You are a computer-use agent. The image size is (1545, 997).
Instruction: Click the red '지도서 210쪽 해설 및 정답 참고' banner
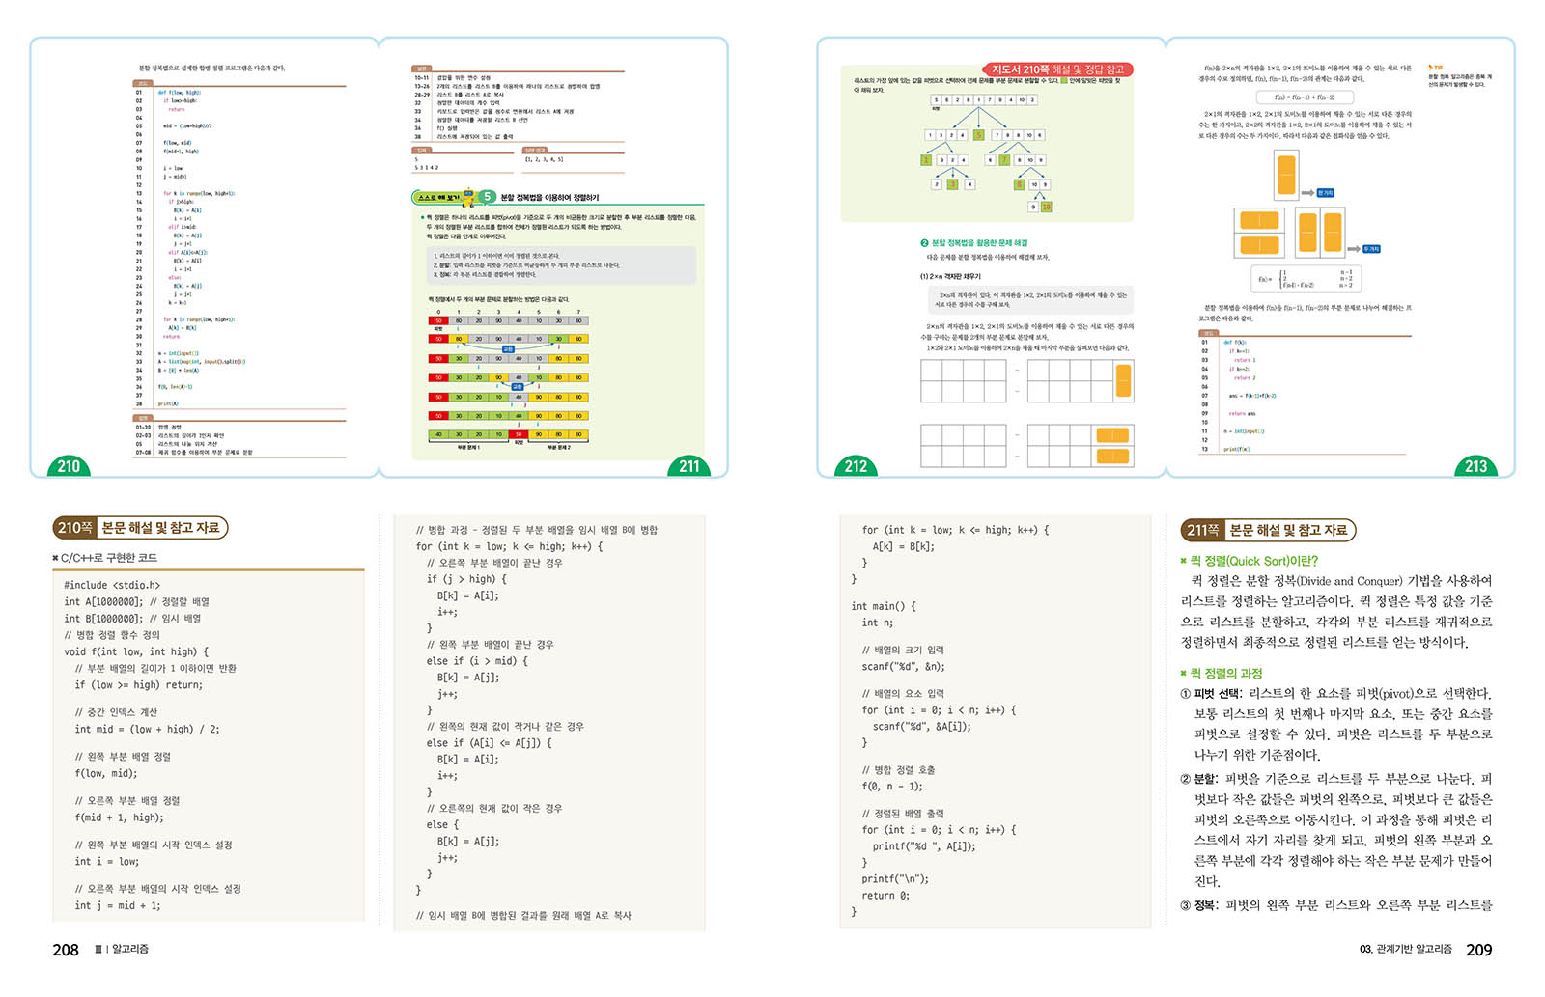point(1057,69)
